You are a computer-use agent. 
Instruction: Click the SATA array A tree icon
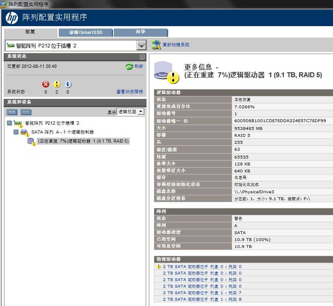pyautogui.click(x=24, y=132)
